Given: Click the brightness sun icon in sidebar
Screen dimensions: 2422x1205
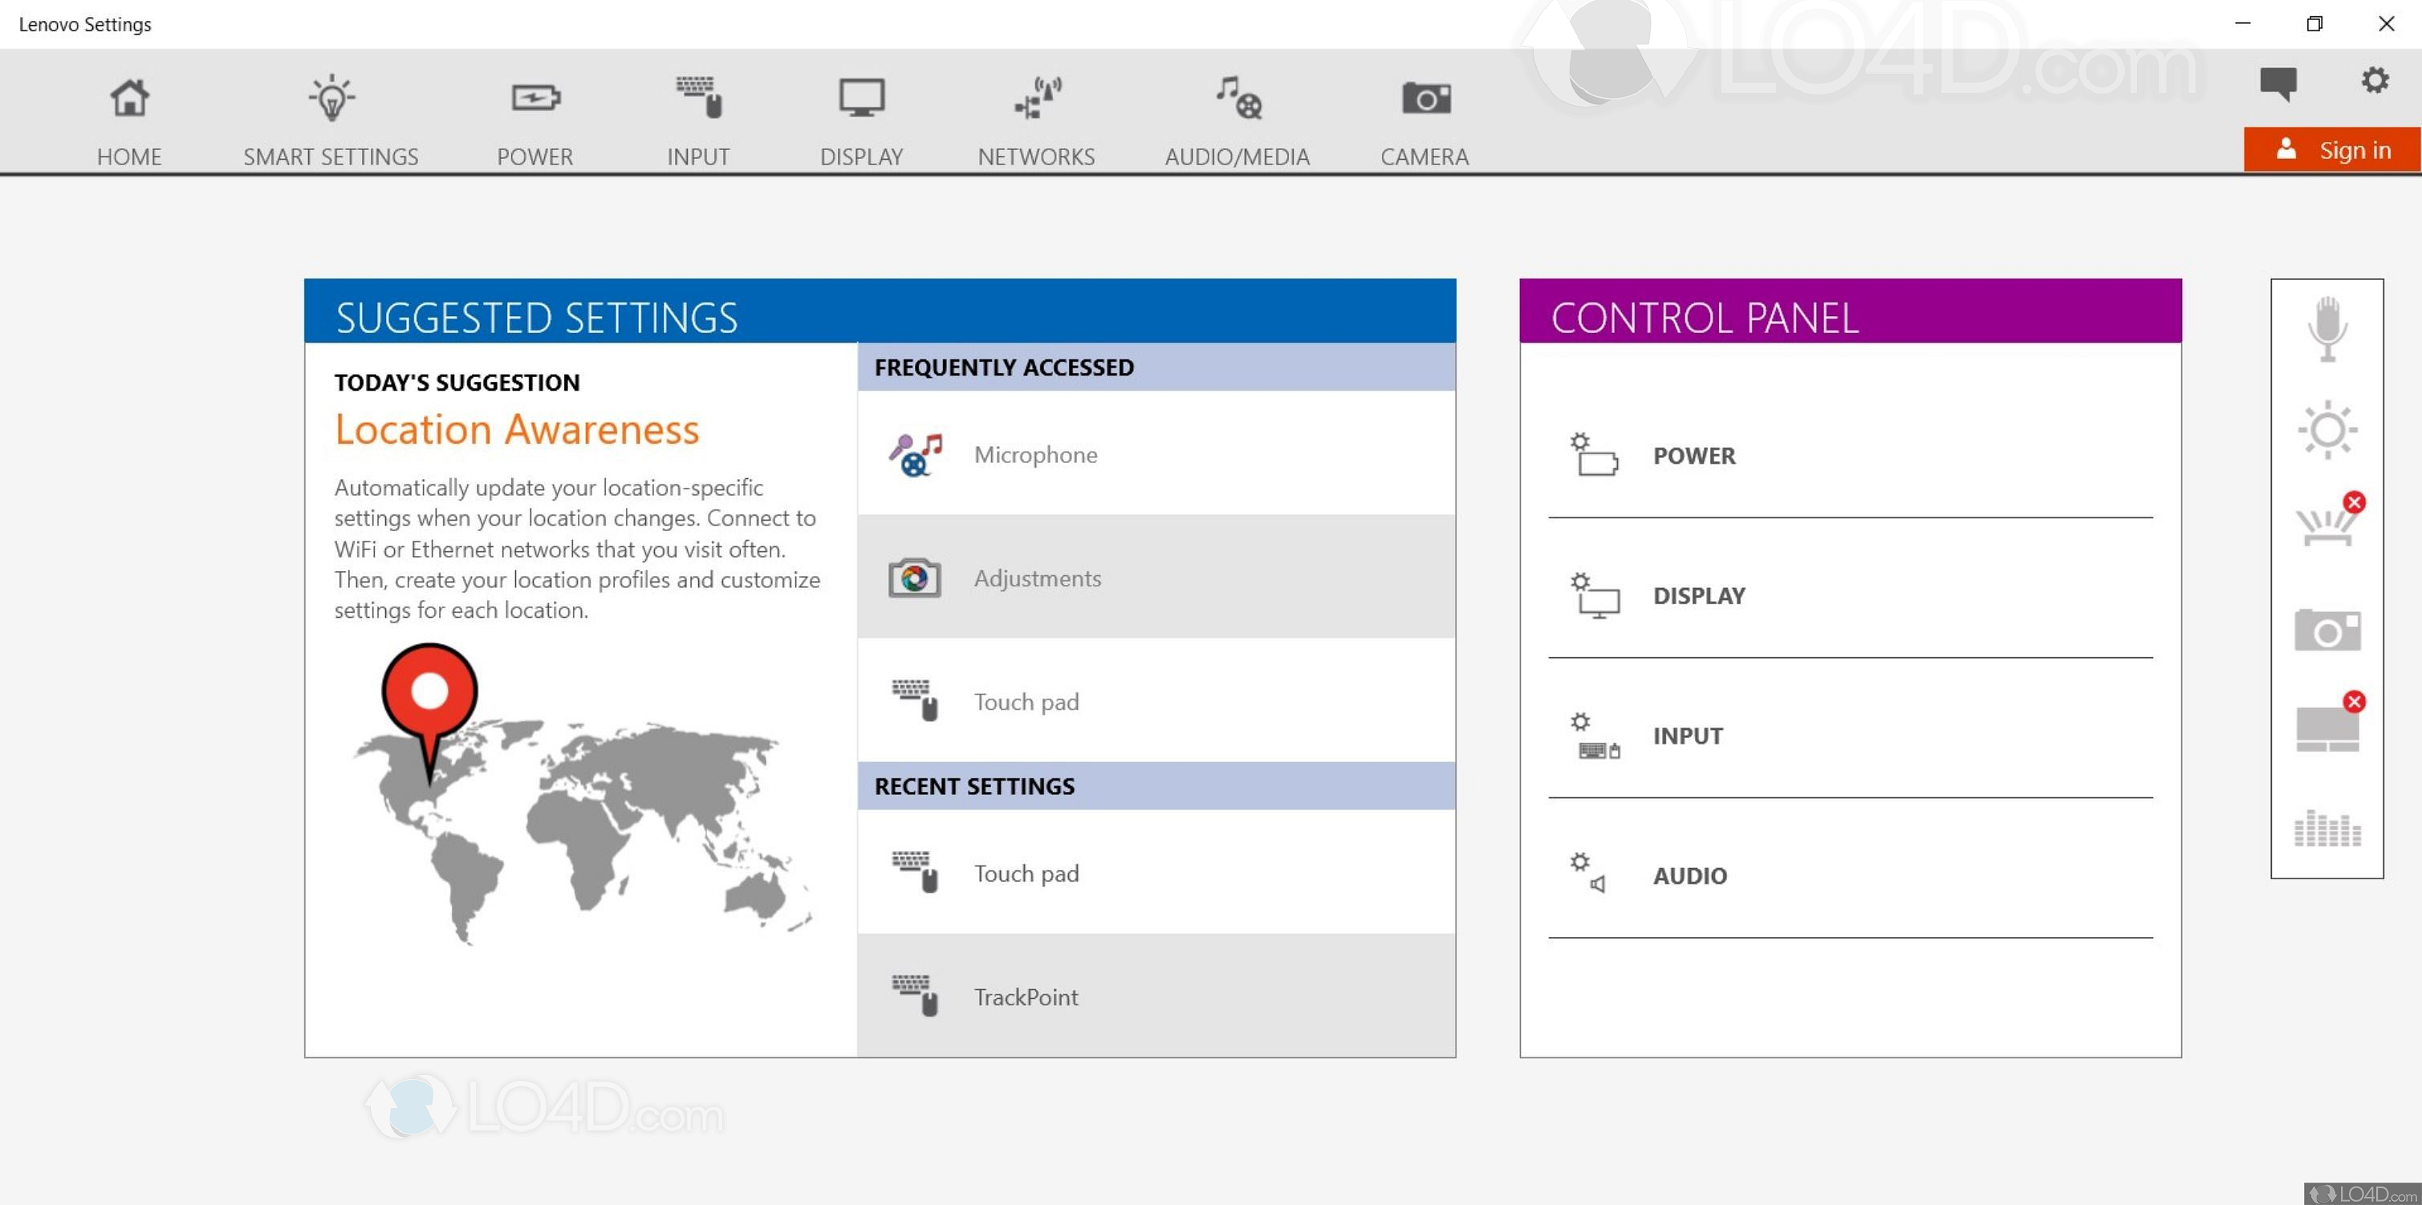Looking at the screenshot, I should 2327,431.
